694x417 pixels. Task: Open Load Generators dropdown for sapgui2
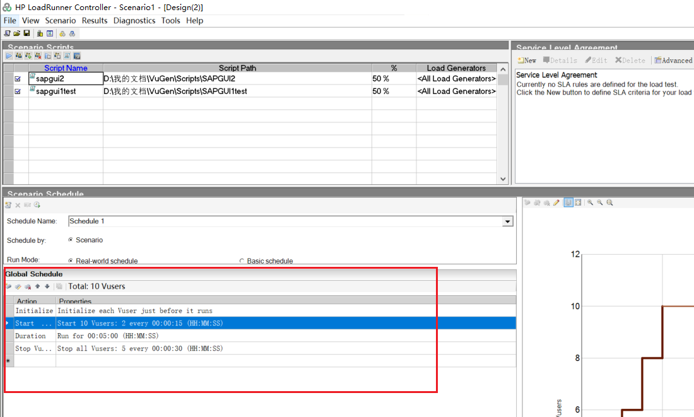[456, 79]
